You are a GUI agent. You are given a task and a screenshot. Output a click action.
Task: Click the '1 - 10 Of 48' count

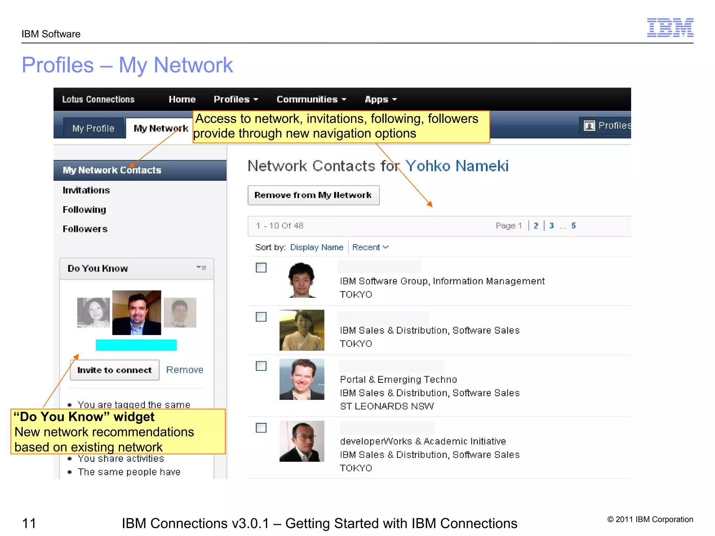coord(280,226)
